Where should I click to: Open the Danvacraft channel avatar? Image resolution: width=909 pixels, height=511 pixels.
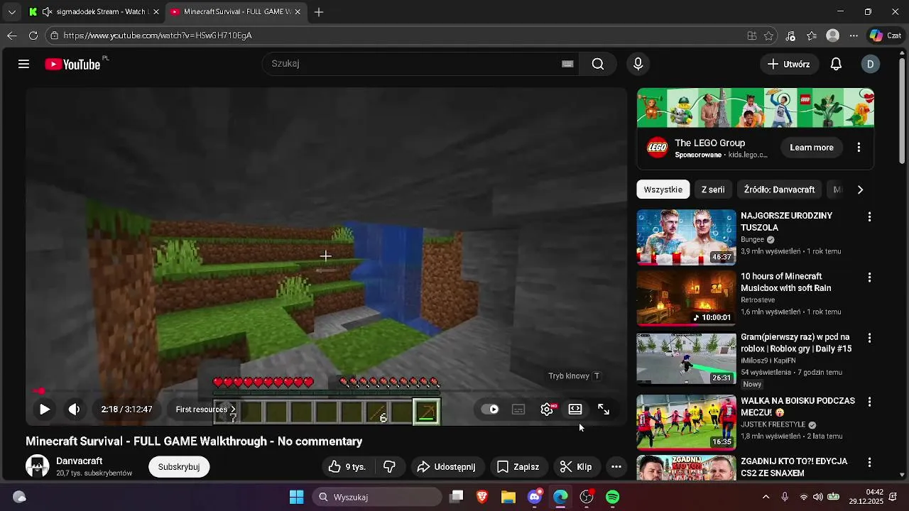(38, 466)
